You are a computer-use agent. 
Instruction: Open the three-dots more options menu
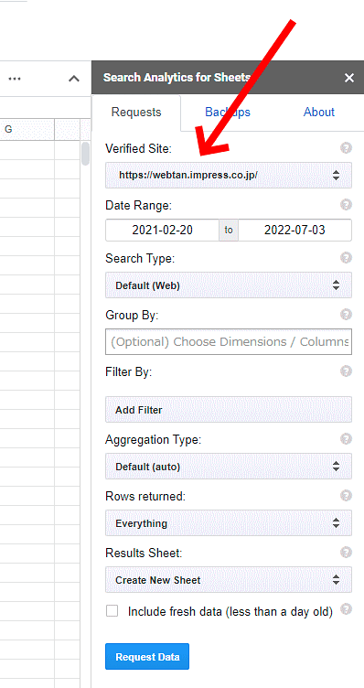pyautogui.click(x=15, y=79)
